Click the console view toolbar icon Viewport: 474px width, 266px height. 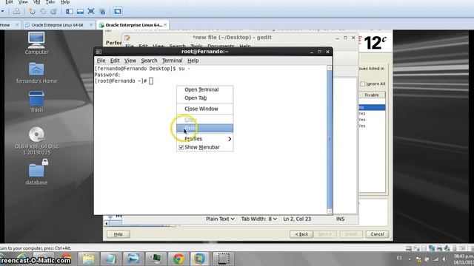click(118, 12)
